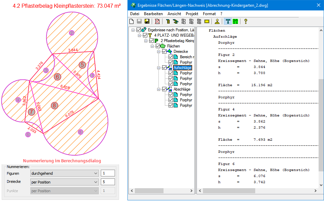
Task: Open the Dreiecke numbering dropdown
Action: [x=64, y=182]
